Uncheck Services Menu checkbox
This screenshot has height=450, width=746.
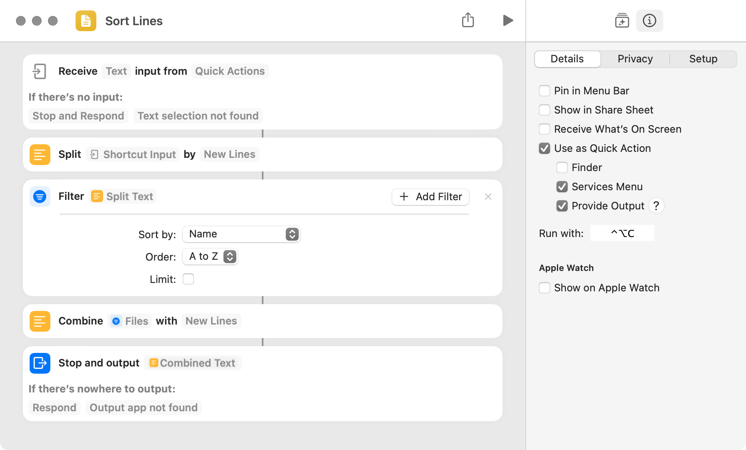pyautogui.click(x=562, y=187)
